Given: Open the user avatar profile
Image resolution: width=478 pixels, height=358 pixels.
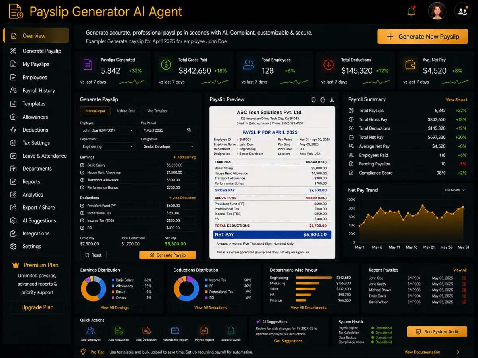Looking at the screenshot, I should click(x=437, y=11).
